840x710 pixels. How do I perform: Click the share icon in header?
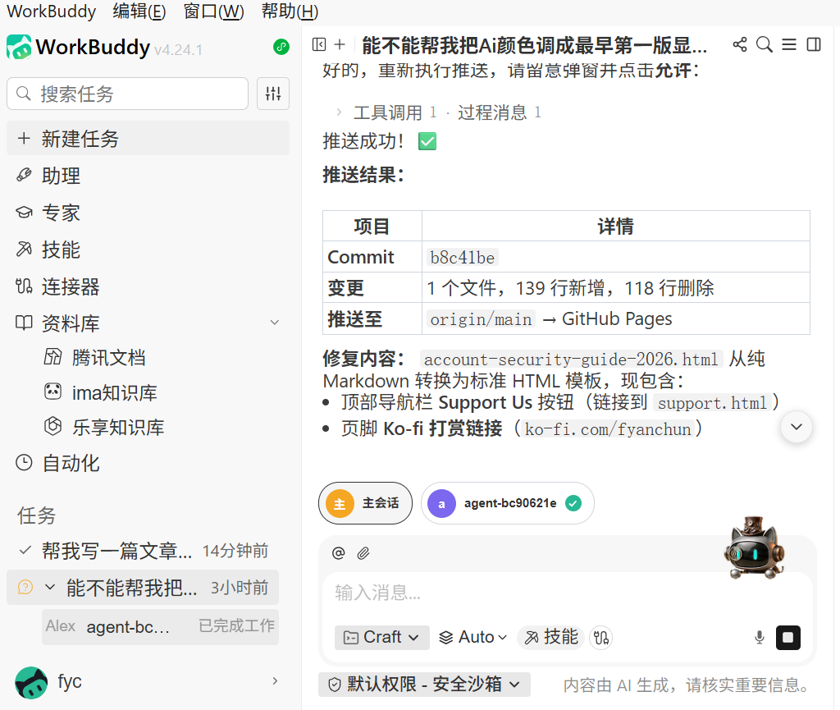(x=740, y=44)
